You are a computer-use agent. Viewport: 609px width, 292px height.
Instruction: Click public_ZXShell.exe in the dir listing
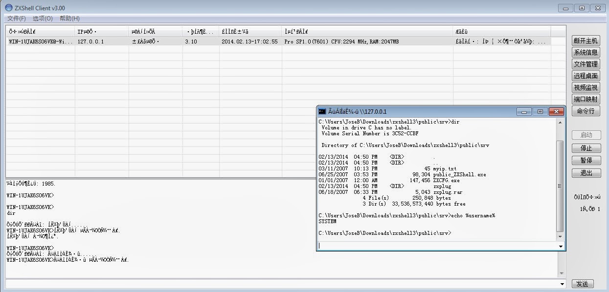[x=459, y=174]
